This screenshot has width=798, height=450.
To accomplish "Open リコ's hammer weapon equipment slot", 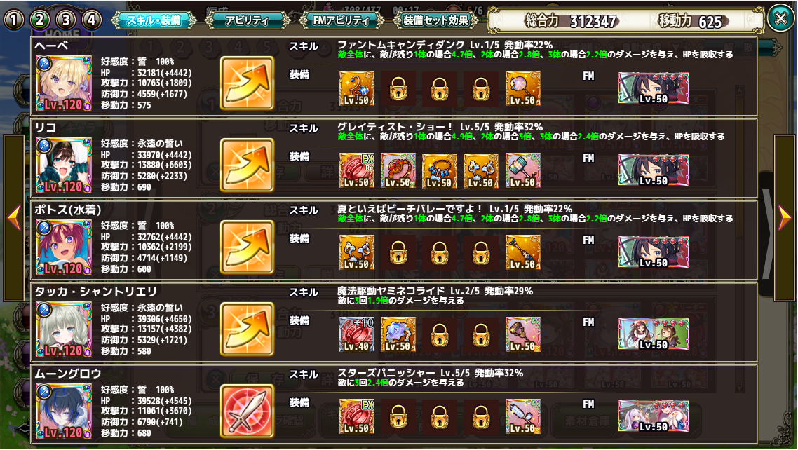I will click(x=522, y=170).
